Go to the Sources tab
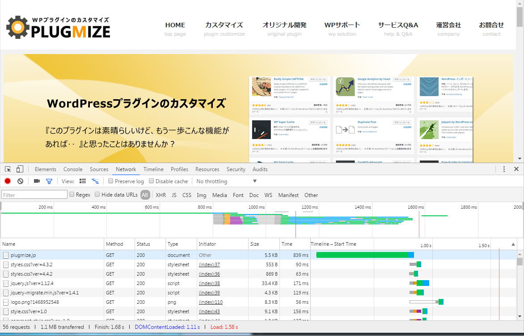 99,169
